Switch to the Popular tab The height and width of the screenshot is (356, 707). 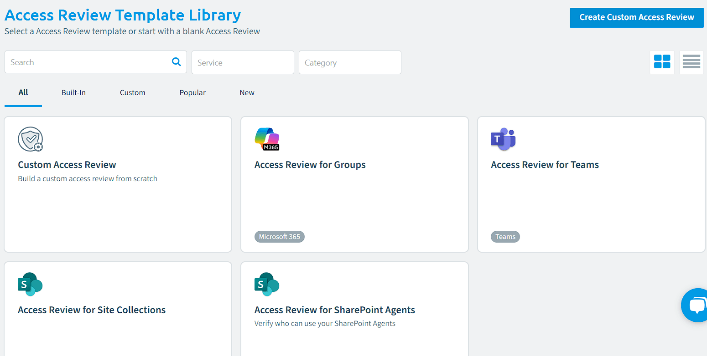pyautogui.click(x=192, y=92)
